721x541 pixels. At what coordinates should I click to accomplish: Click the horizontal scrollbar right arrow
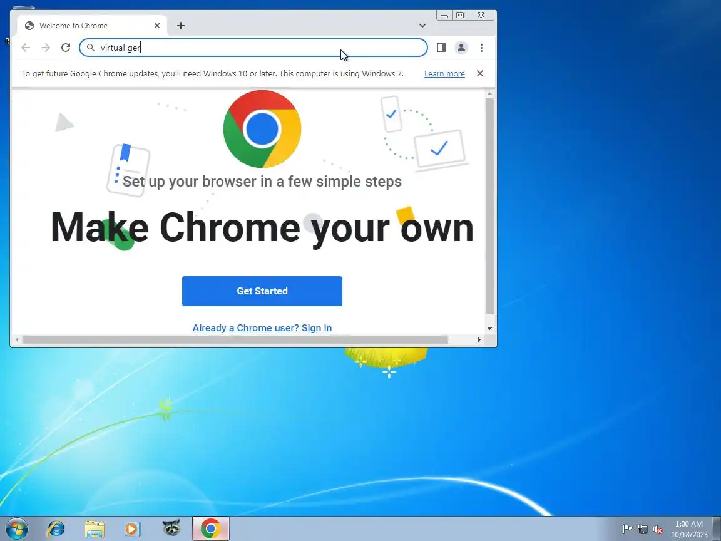tap(479, 339)
